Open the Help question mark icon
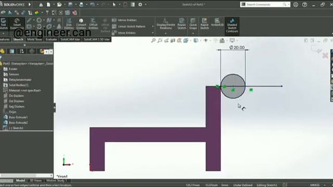333x187 pixels. 304,5
